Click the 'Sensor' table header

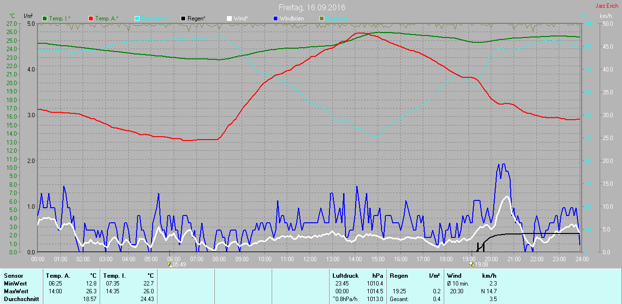point(13,276)
